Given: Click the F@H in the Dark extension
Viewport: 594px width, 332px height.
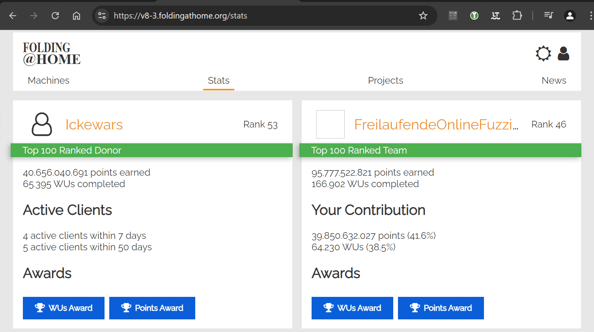Looking at the screenshot, I should (x=453, y=16).
